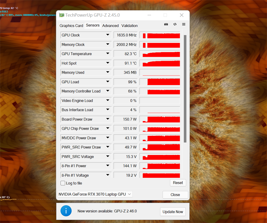Click the blue info icon in update notice
267x223 pixels.
click(x=66, y=211)
